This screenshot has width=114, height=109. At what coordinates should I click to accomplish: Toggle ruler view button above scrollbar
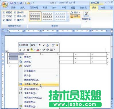pos(112,31)
